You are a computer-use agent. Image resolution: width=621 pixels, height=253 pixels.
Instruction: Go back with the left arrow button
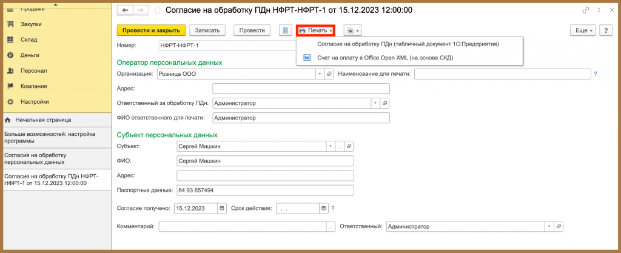pos(126,10)
